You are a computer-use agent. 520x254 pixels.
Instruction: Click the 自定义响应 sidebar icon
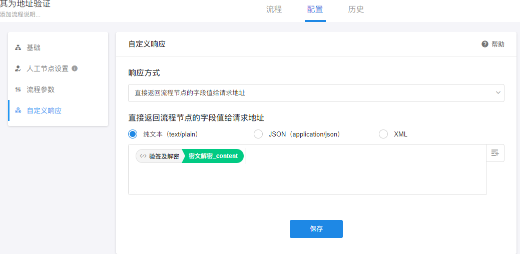(18, 110)
